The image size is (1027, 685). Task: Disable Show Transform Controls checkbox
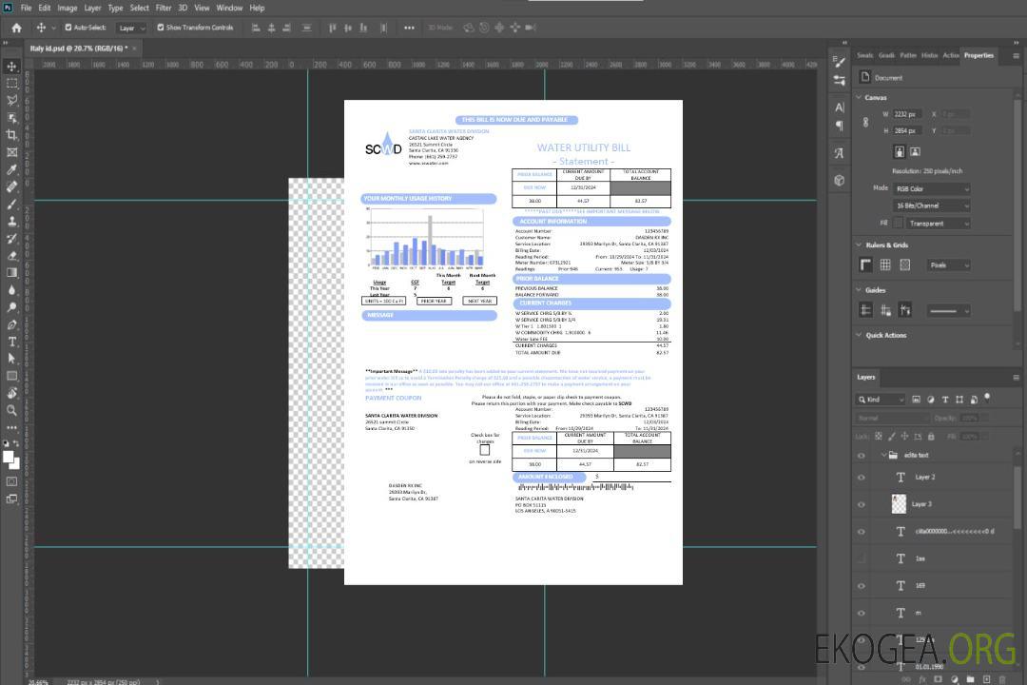160,28
